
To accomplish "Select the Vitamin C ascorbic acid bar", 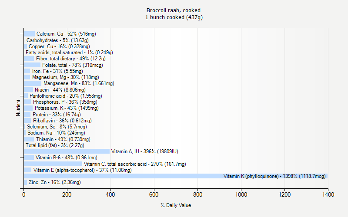I will 53,164.
